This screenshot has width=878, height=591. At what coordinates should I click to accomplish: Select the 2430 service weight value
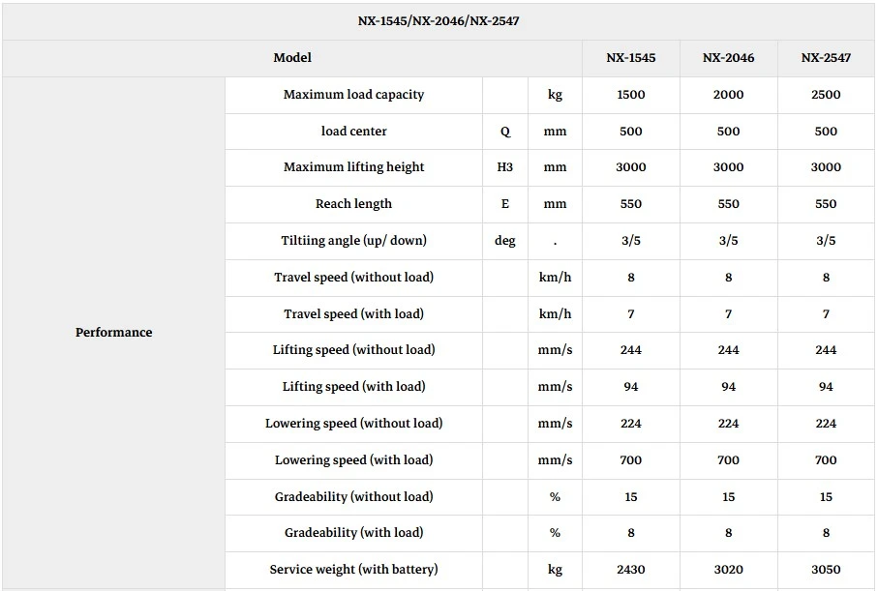click(630, 570)
